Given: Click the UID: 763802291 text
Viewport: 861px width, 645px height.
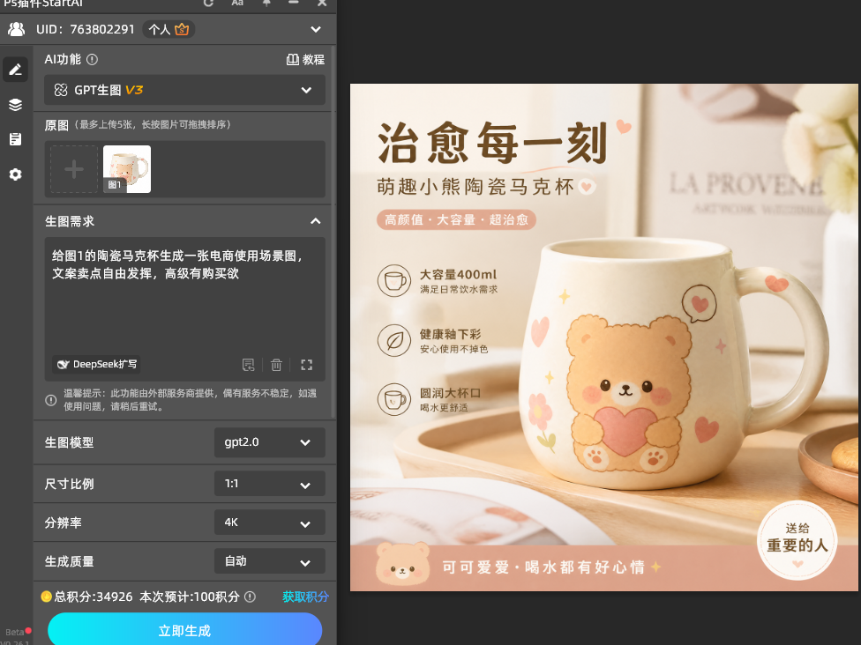Looking at the screenshot, I should (85, 30).
